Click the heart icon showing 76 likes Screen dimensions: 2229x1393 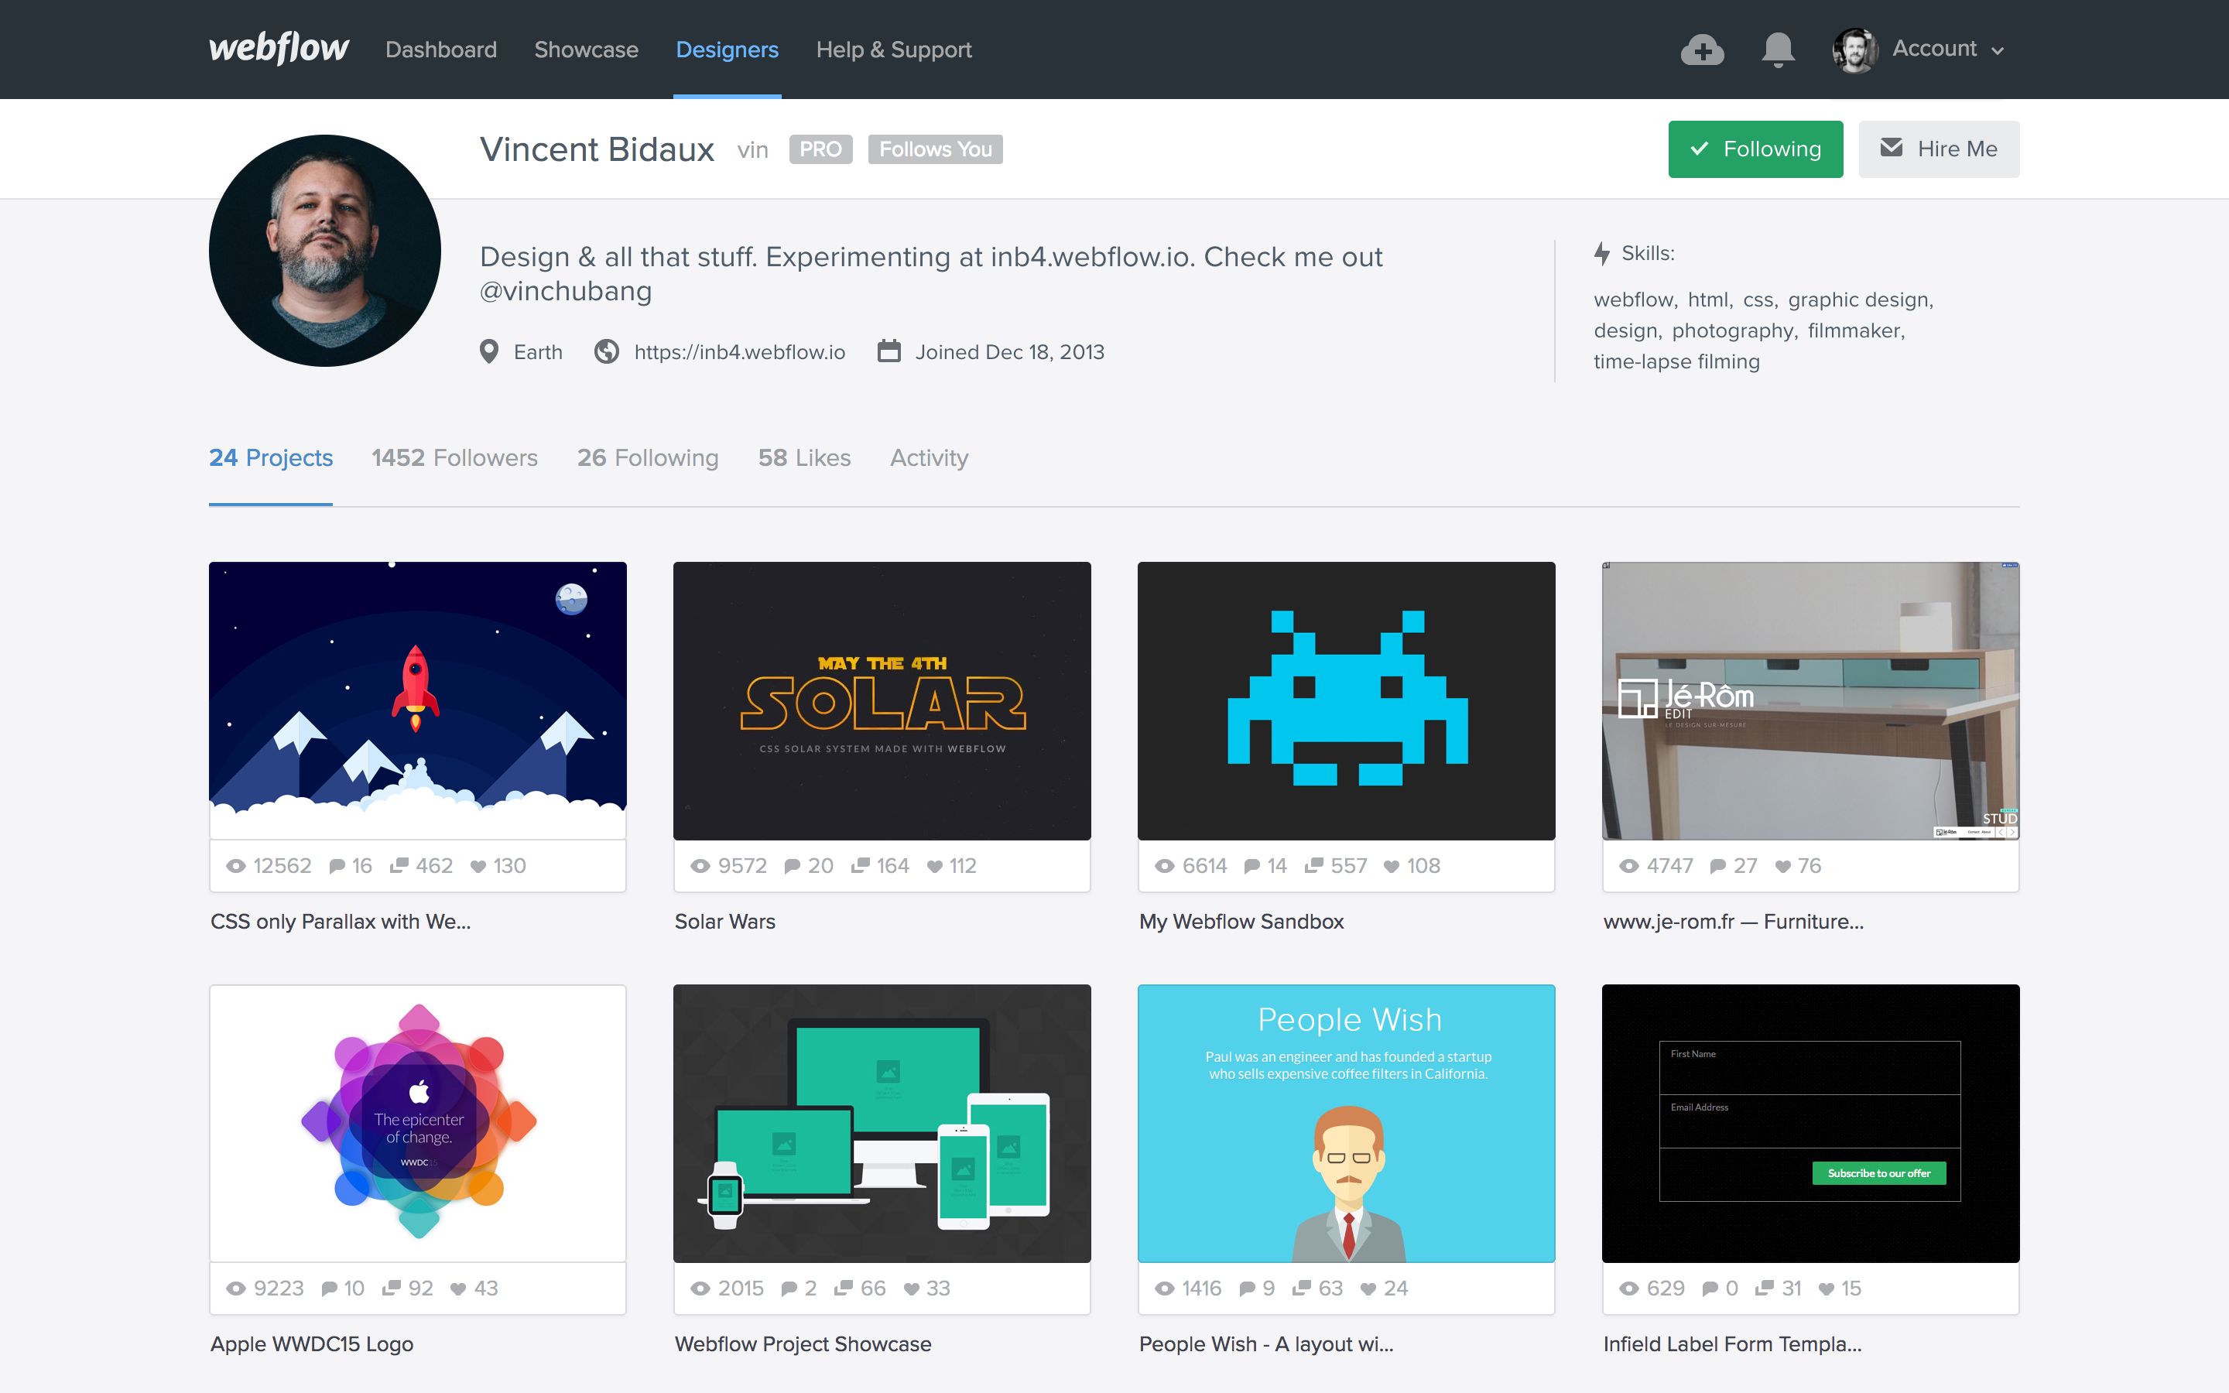click(1782, 866)
